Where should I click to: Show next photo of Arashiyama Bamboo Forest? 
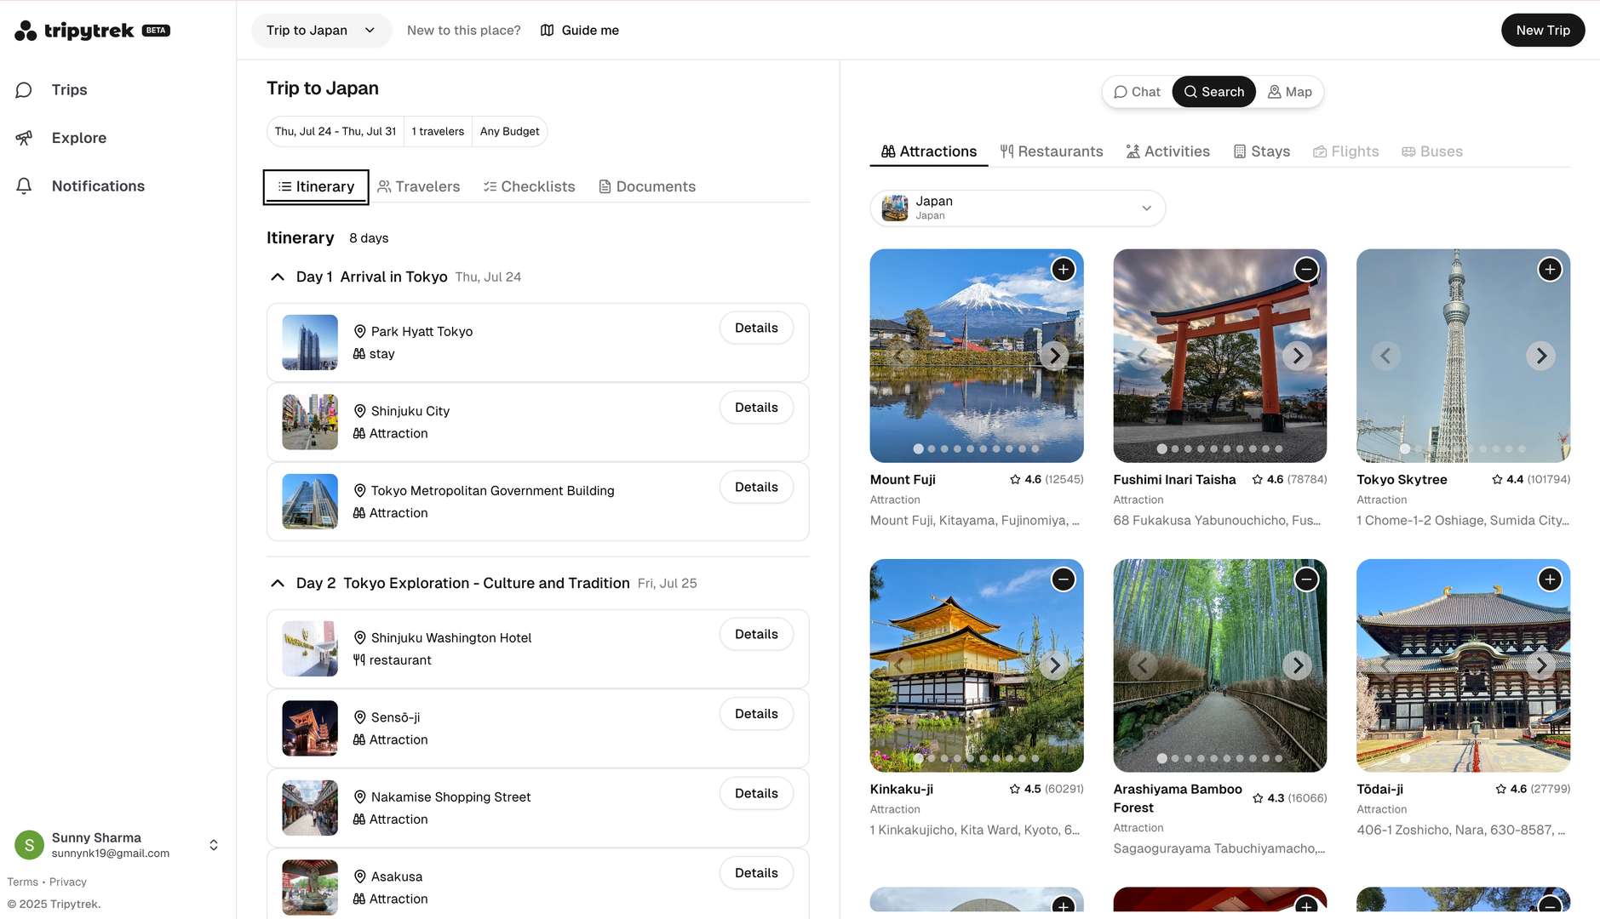point(1297,665)
